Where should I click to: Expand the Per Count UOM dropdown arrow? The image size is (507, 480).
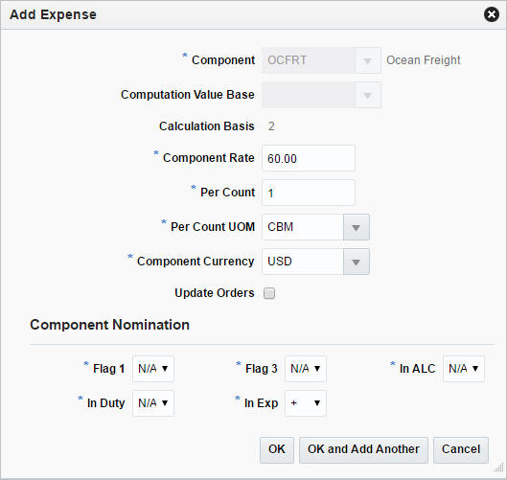pos(356,227)
